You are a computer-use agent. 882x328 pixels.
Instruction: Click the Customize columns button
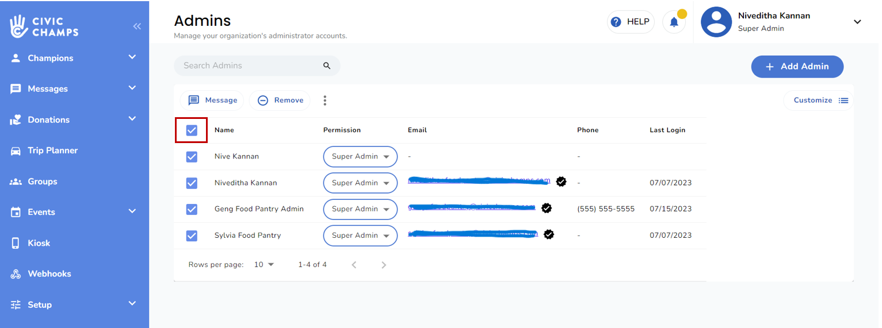point(820,101)
